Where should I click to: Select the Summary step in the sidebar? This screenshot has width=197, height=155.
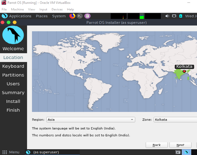(x=13, y=93)
